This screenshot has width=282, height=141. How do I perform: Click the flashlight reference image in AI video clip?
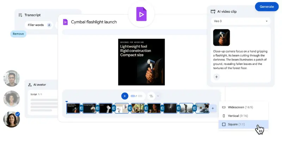tap(221, 37)
